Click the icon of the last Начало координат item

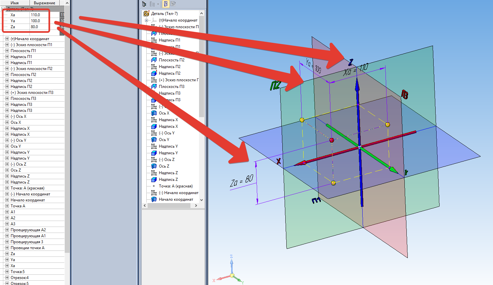click(x=154, y=199)
